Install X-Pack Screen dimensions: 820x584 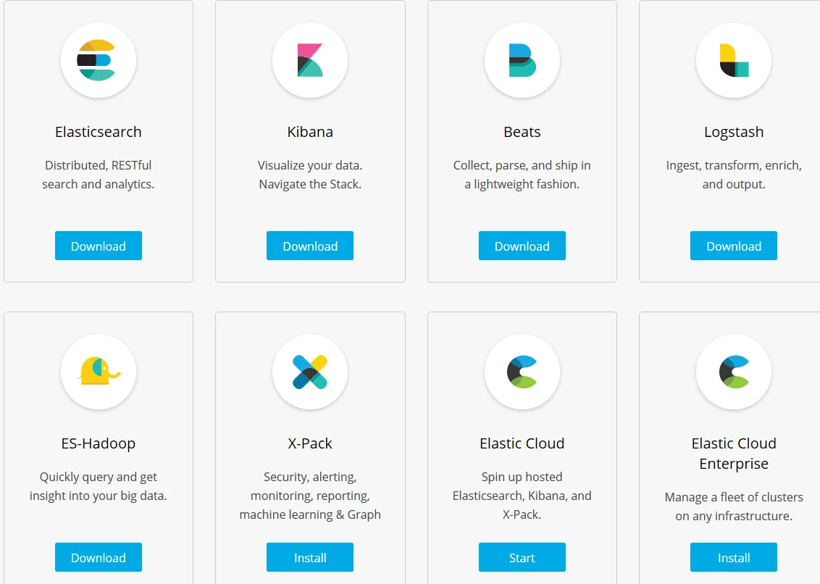pyautogui.click(x=310, y=557)
